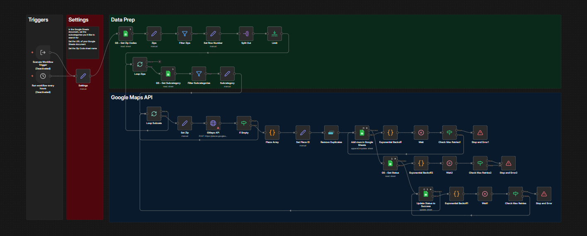Open the Remove Duplicates node
The height and width of the screenshot is (236, 587).
click(x=331, y=133)
